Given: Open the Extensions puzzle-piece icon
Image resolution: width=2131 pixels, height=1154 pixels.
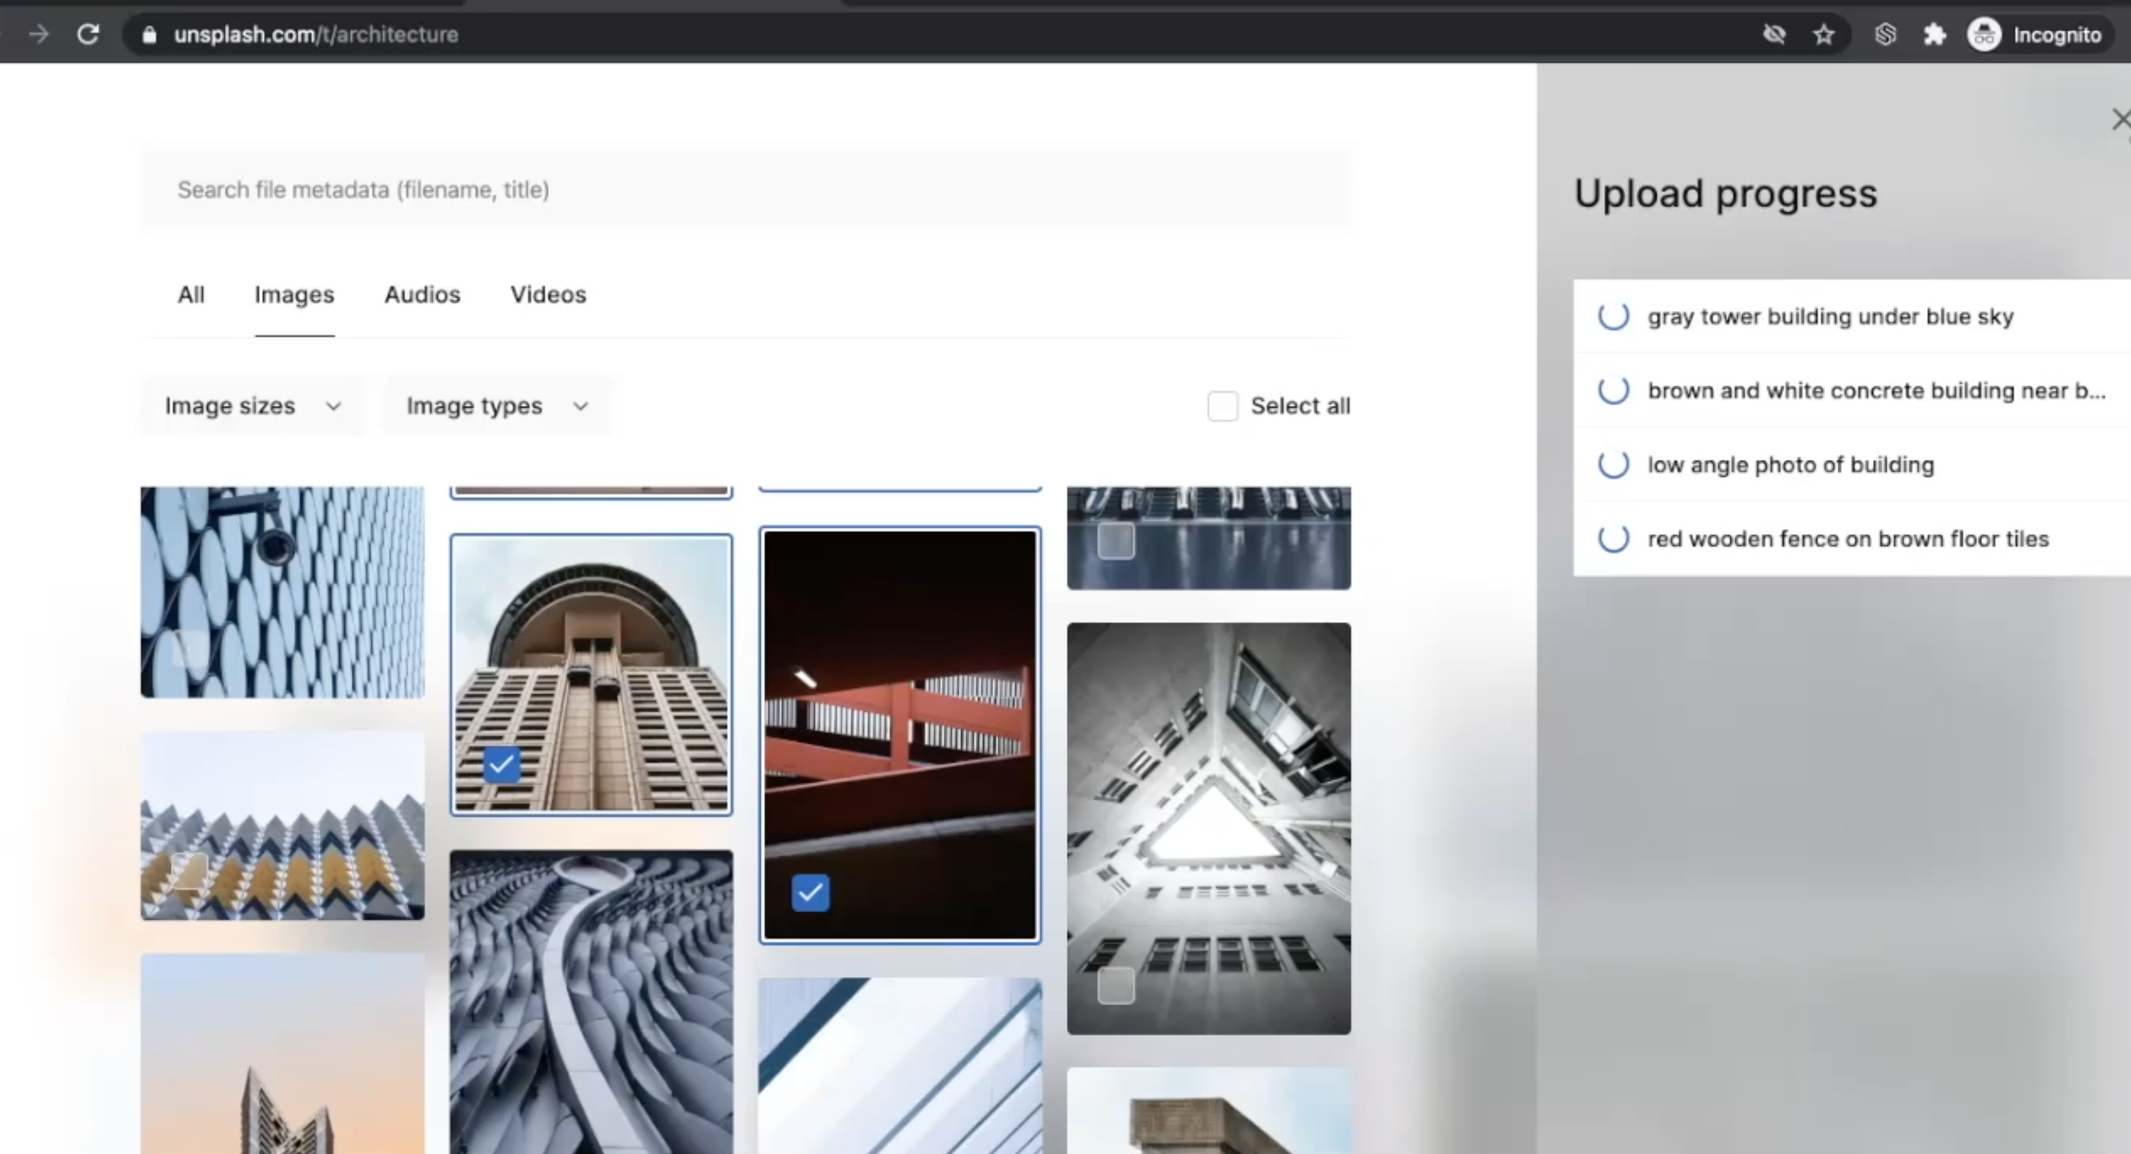Looking at the screenshot, I should click(x=1934, y=35).
